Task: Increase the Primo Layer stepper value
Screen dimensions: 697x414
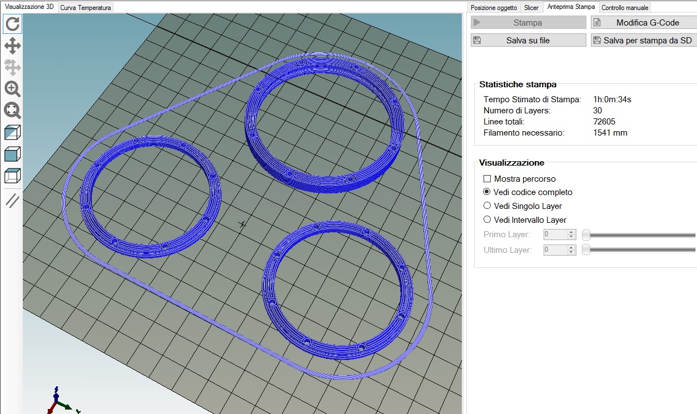Action: click(571, 232)
